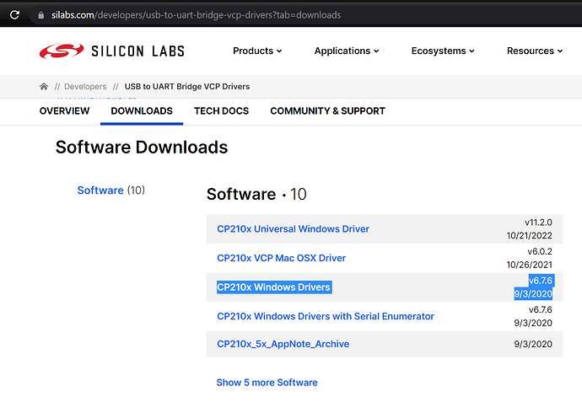Open the Community & Support tab
This screenshot has width=582, height=413.
(328, 111)
